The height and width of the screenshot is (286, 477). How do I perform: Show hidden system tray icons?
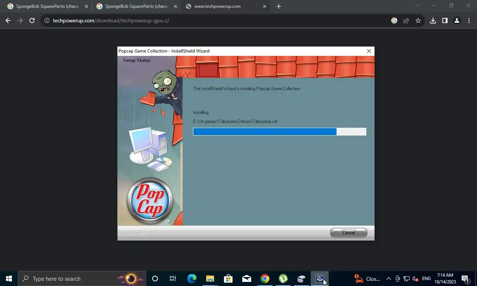point(389,279)
